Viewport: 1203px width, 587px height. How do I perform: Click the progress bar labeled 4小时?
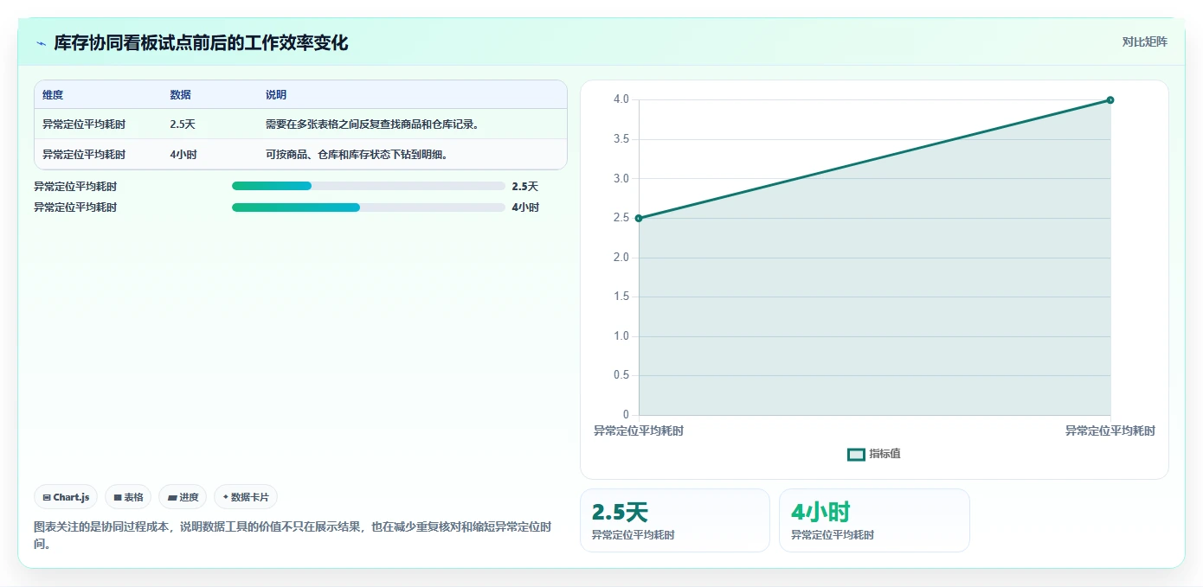[x=369, y=207]
